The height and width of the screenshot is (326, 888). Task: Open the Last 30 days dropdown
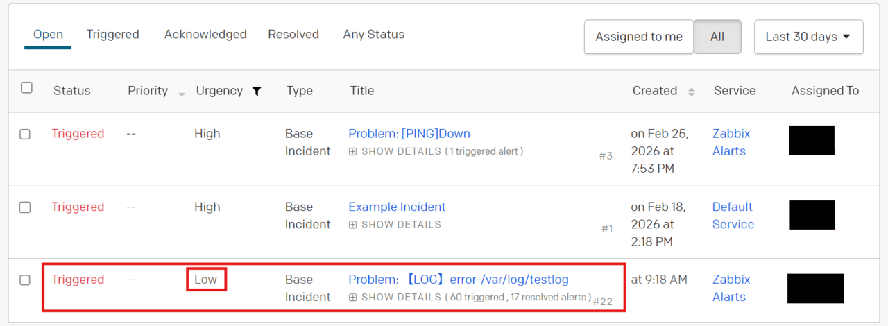pyautogui.click(x=808, y=37)
